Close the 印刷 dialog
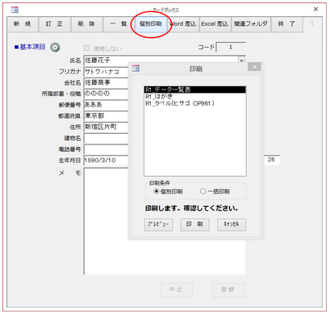 coord(254,67)
